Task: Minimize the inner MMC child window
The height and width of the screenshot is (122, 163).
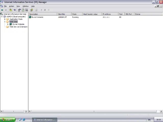Action: (x=155, y=6)
